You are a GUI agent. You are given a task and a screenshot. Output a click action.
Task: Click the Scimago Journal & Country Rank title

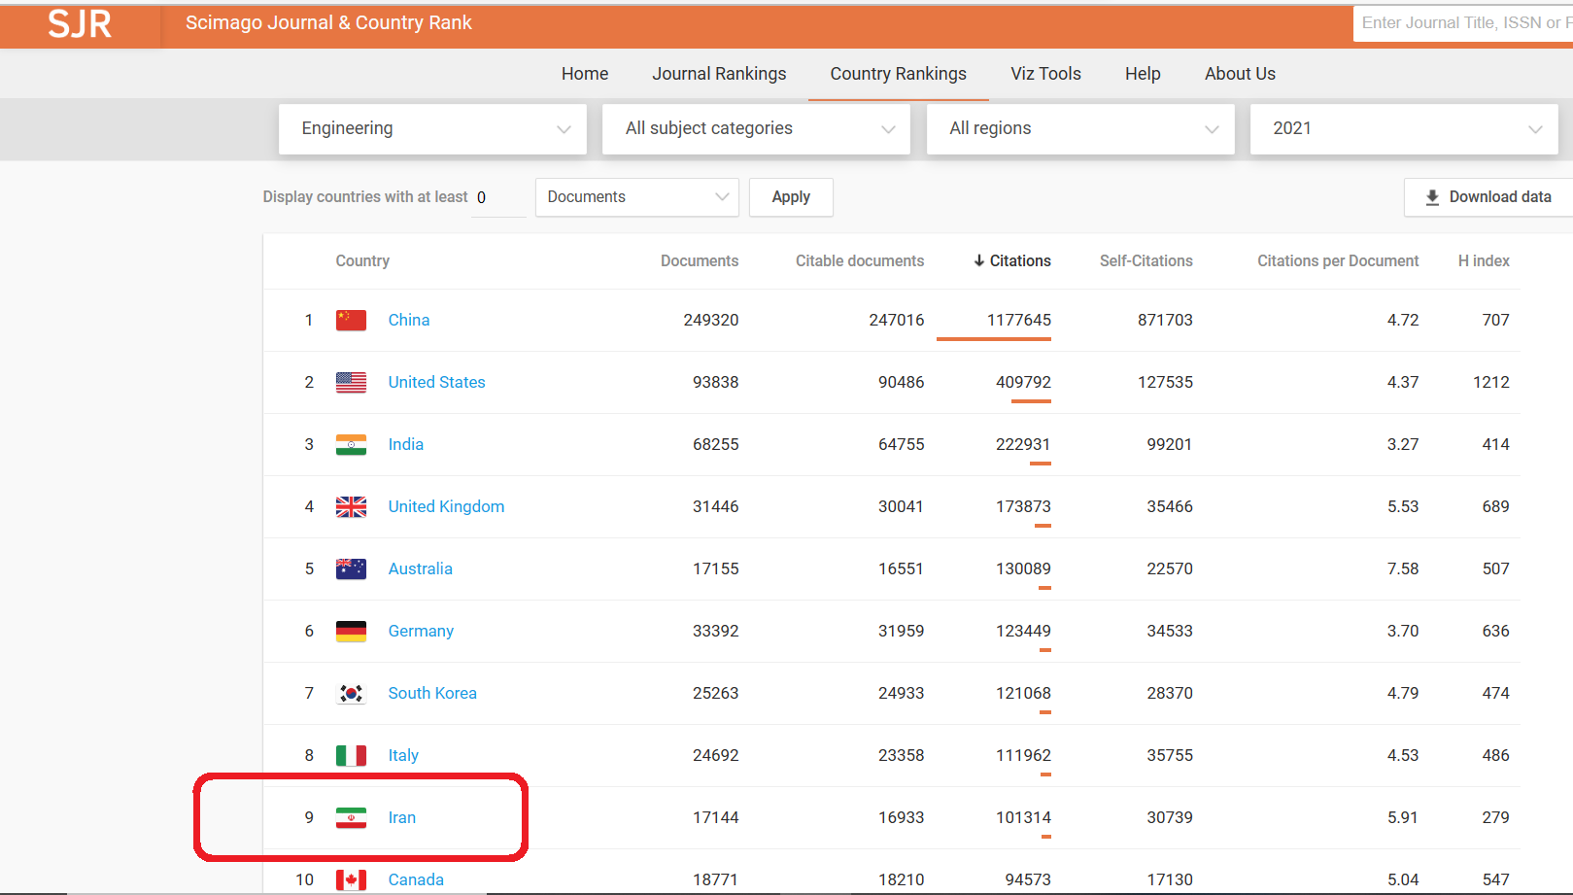[x=328, y=22]
